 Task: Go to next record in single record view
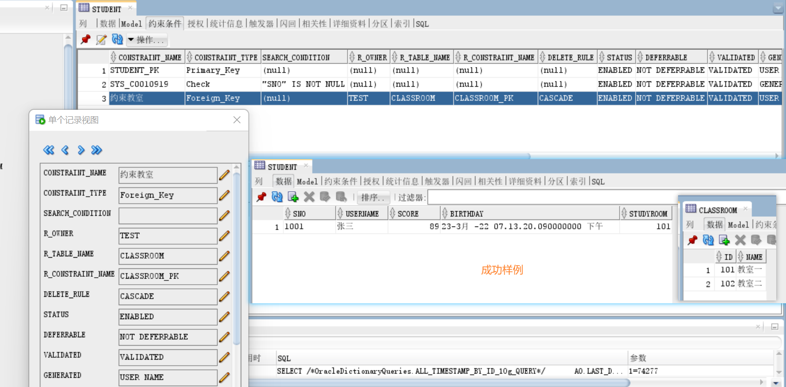(81, 150)
